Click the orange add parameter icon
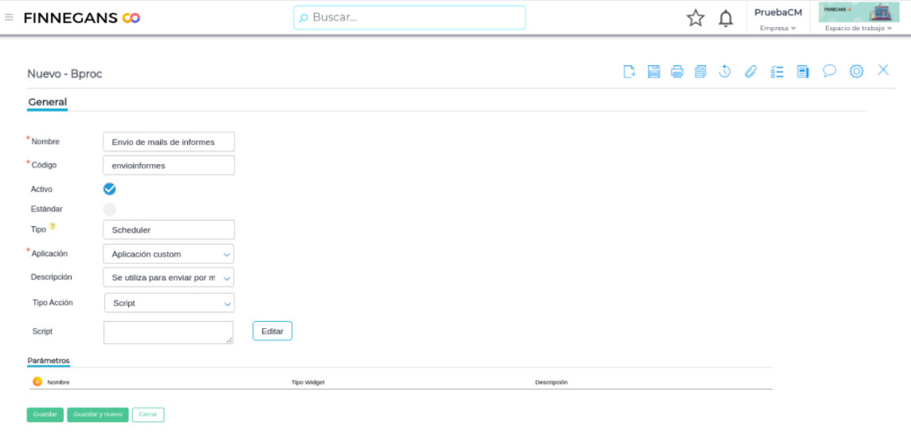The height and width of the screenshot is (433, 911). 37,381
